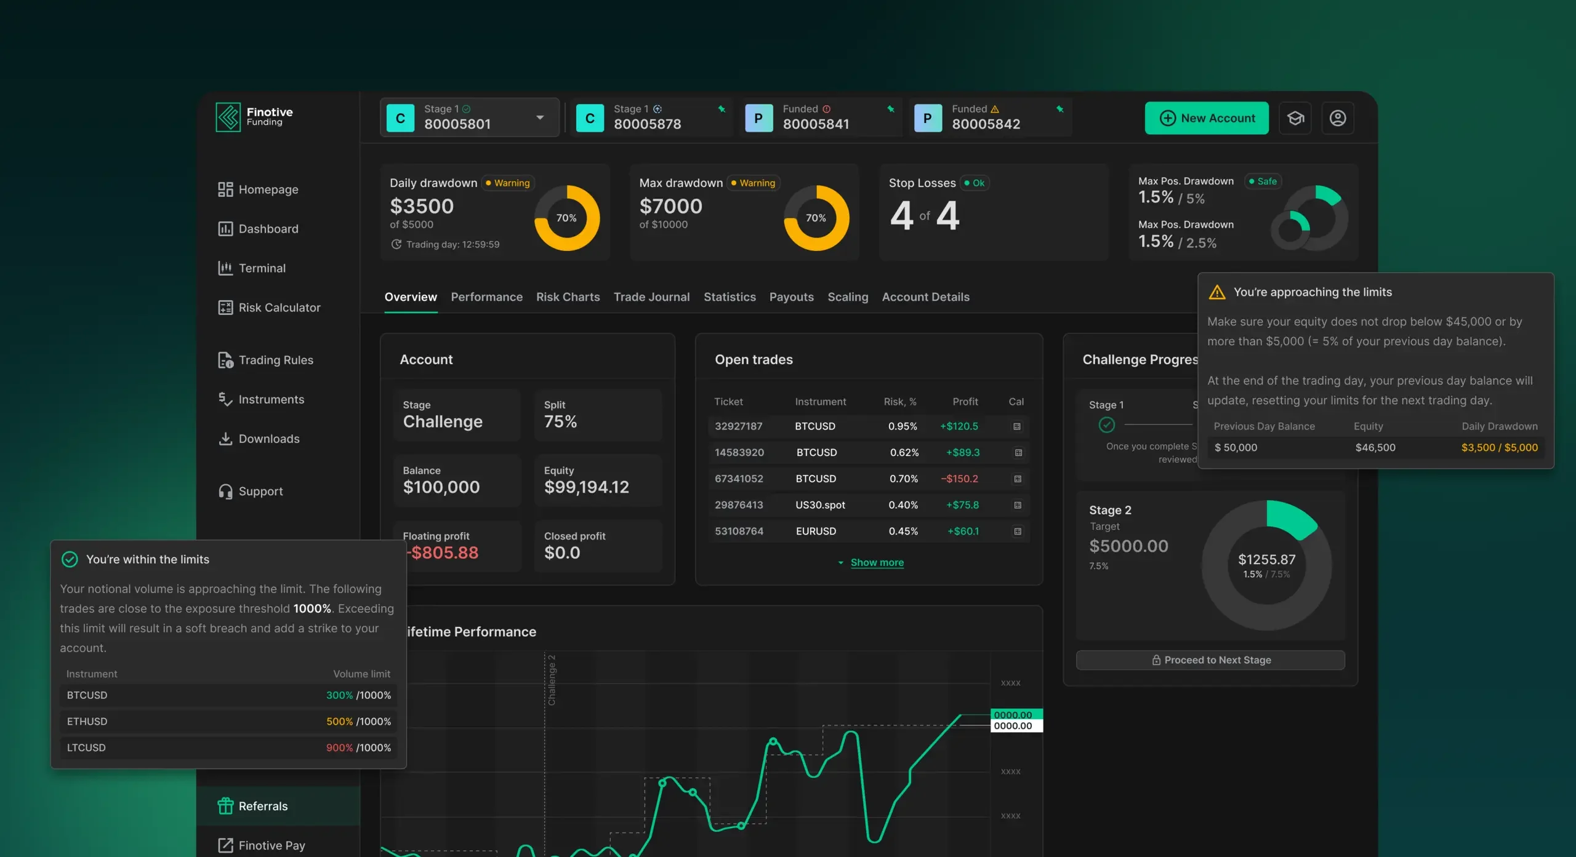Click the Stop Losses Ok badge
The width and height of the screenshot is (1576, 857).
click(975, 183)
